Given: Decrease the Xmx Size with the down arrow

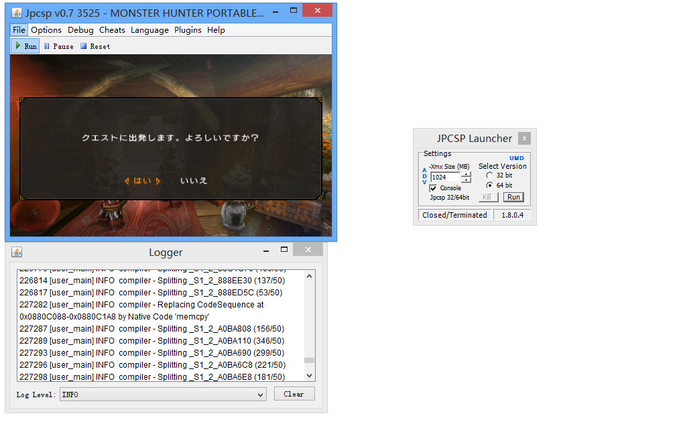Looking at the screenshot, I should tap(466, 180).
